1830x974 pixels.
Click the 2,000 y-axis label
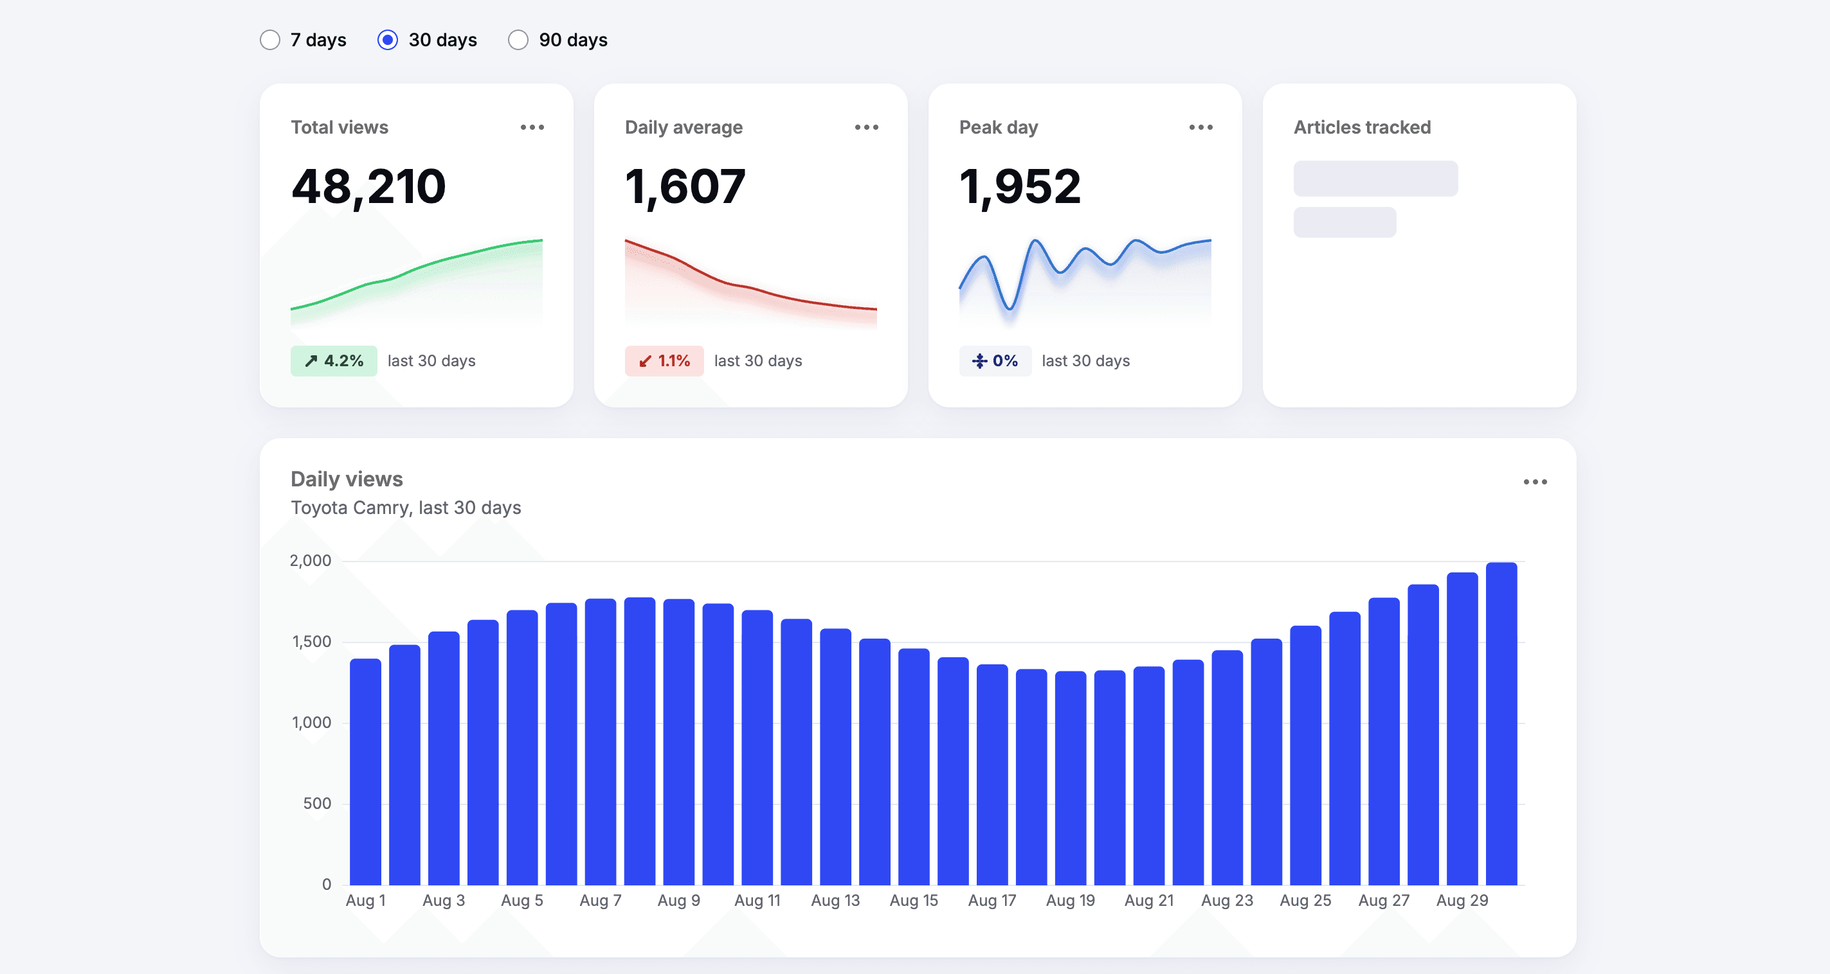pos(311,561)
